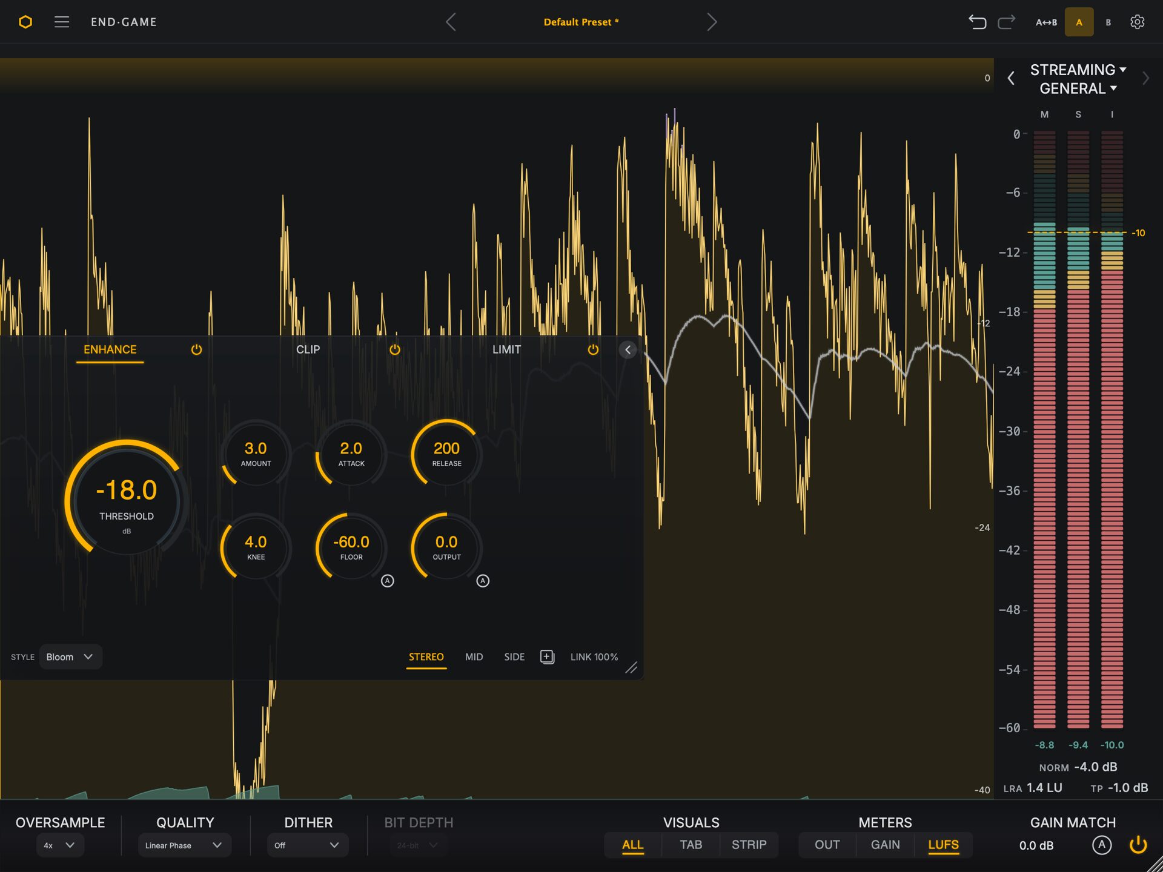1163x872 pixels.
Task: Click the undo arrow icon
Action: 976,22
